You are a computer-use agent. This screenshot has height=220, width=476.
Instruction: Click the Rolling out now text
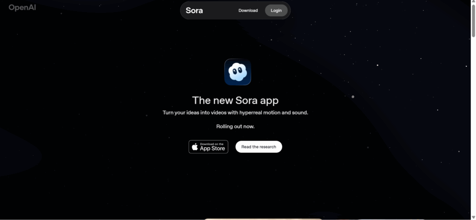pos(235,126)
